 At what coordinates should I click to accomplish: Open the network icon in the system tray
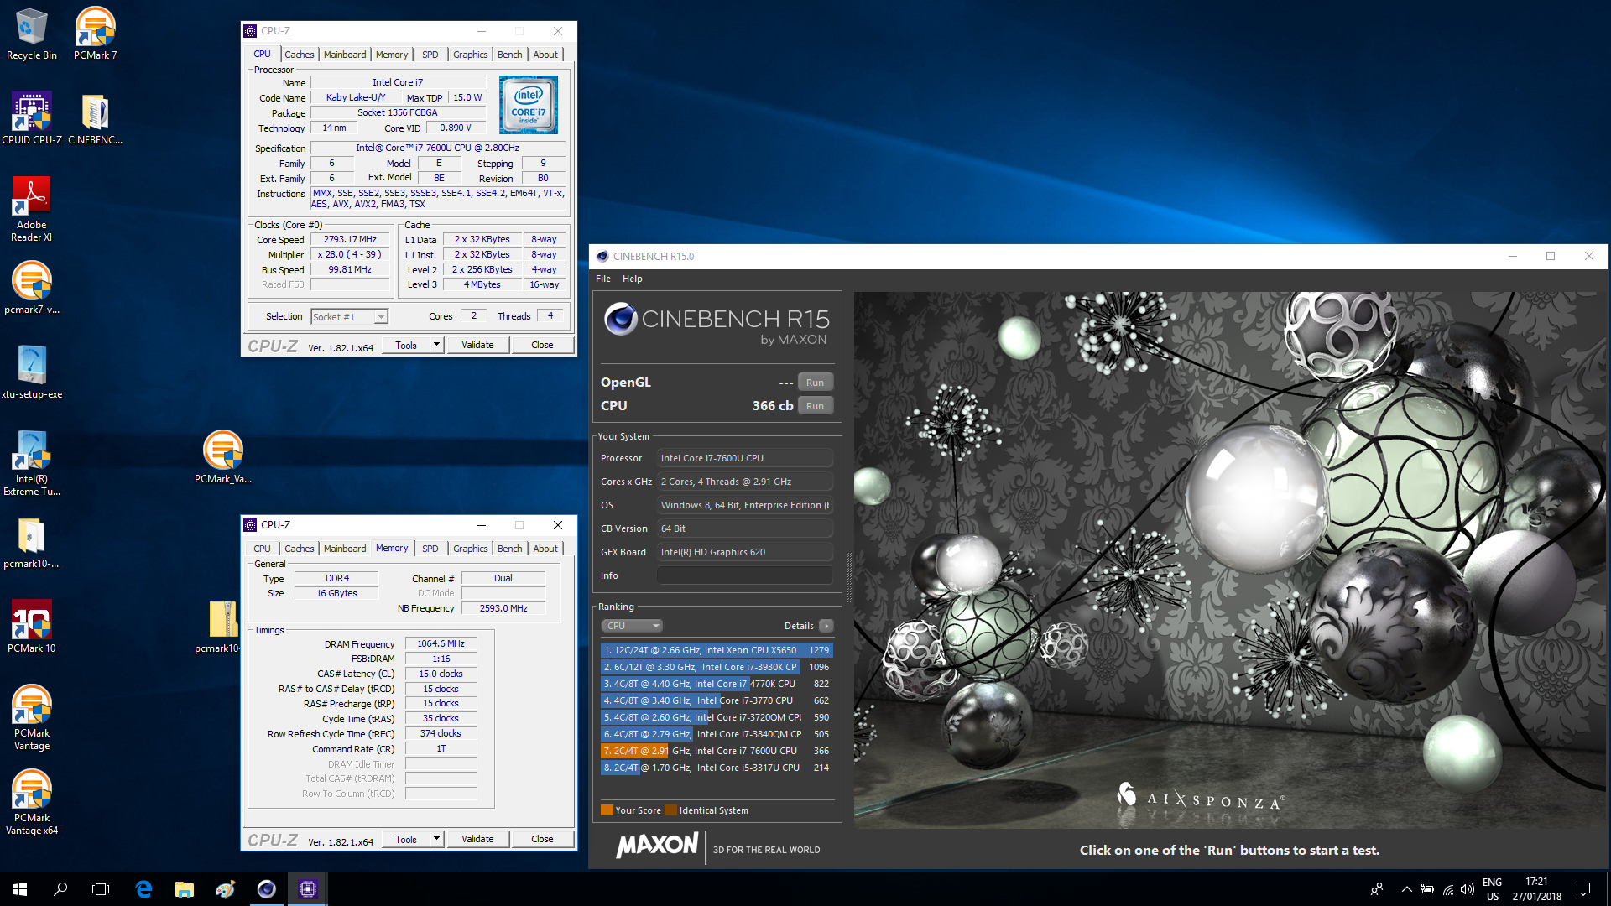(x=1448, y=889)
